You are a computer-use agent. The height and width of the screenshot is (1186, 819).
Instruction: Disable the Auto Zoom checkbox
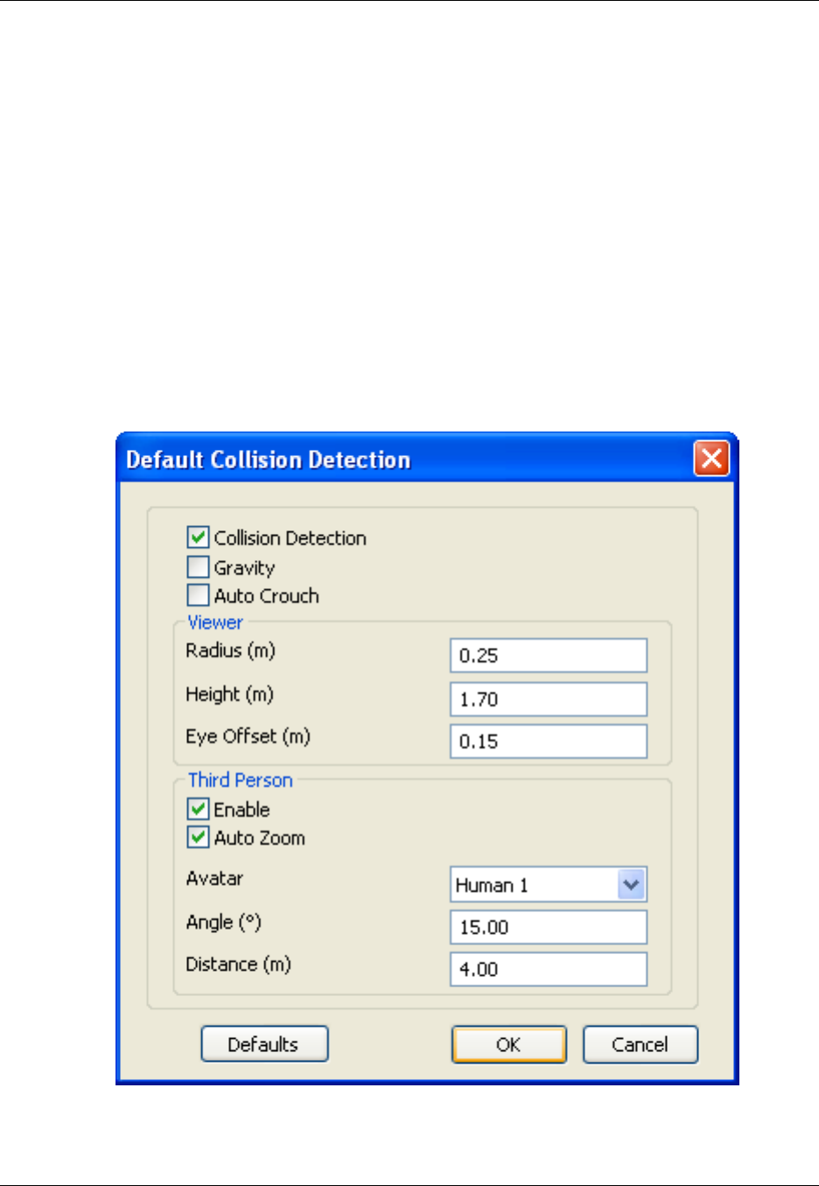198,837
